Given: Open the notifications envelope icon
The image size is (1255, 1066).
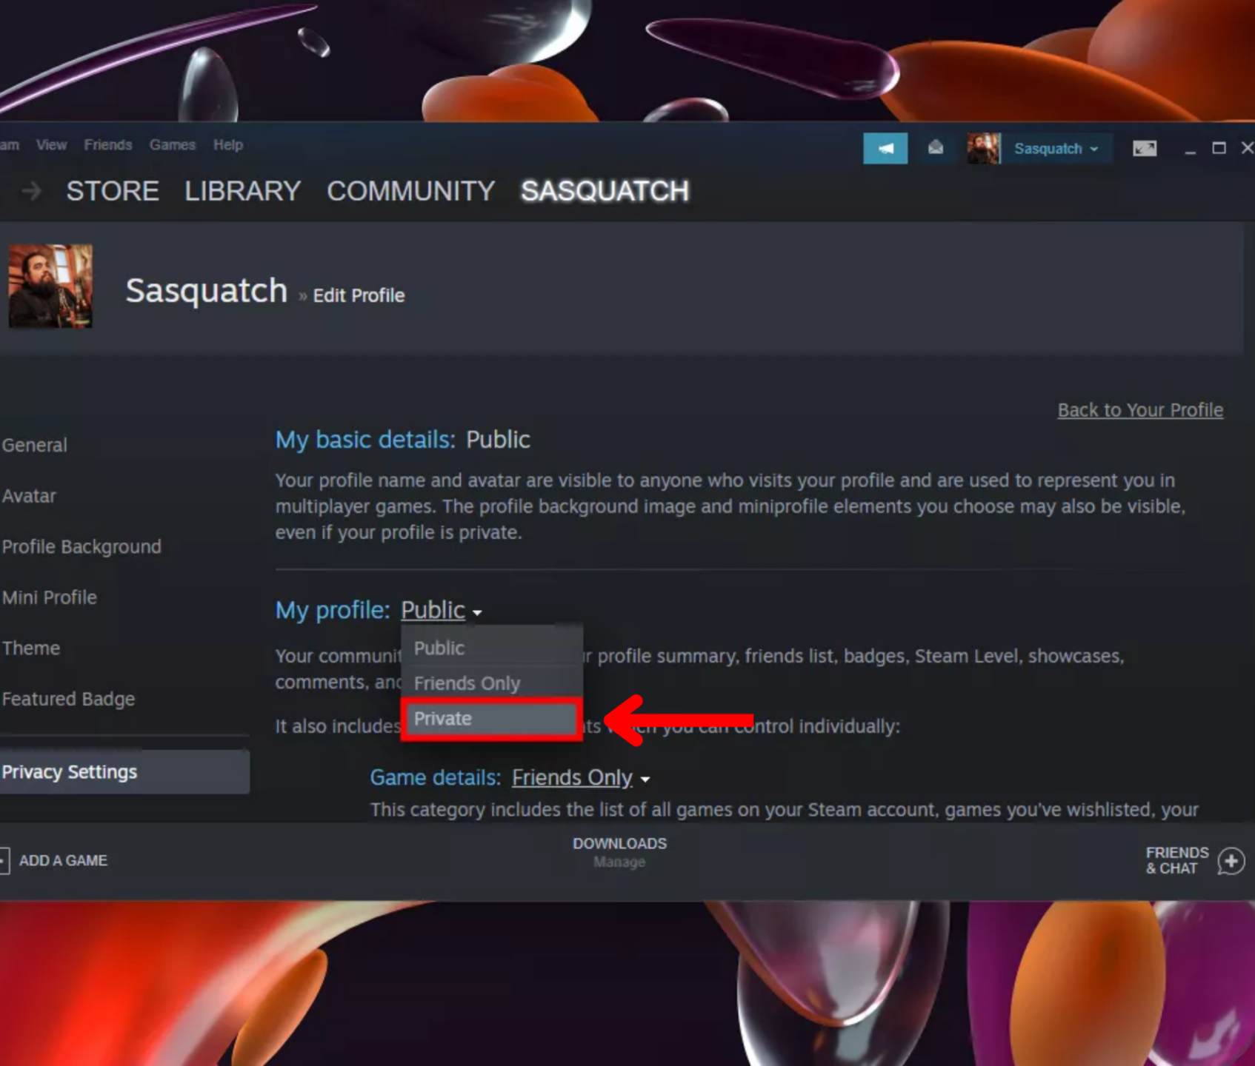Looking at the screenshot, I should pyautogui.click(x=935, y=148).
